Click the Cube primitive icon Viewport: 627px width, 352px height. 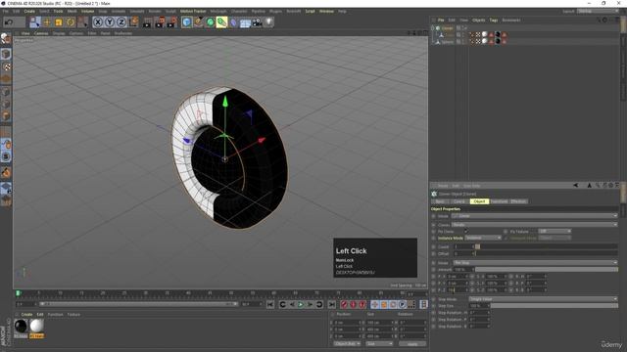pos(186,22)
